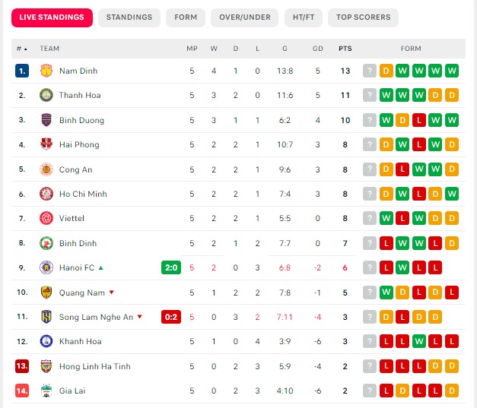This screenshot has width=477, height=408.
Task: Sort table by the # rank column
Action: point(21,49)
